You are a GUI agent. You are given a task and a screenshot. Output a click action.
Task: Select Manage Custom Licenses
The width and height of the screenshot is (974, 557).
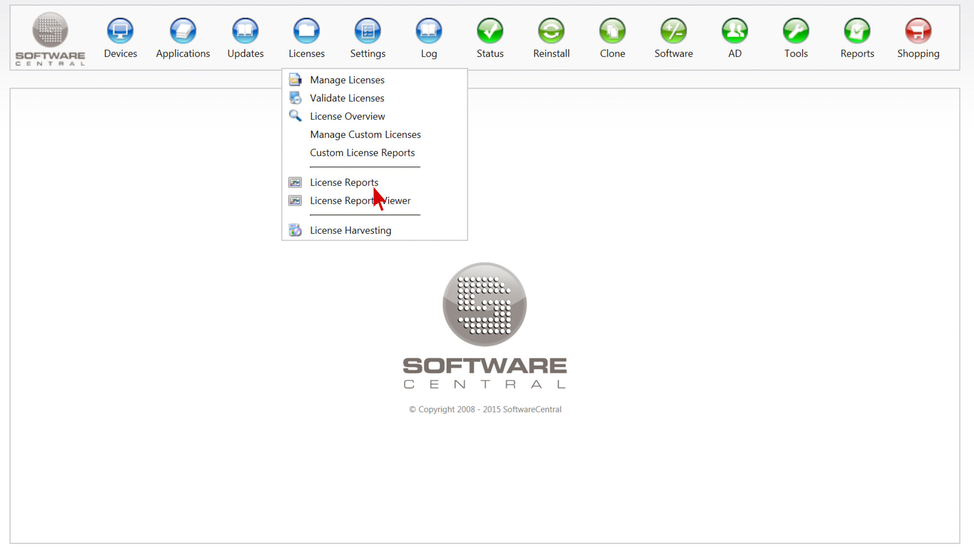pos(365,134)
